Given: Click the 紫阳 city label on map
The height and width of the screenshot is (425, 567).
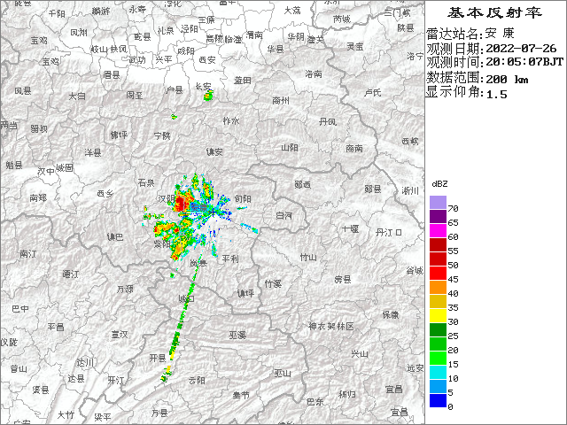Looking at the screenshot, I should (162, 243).
